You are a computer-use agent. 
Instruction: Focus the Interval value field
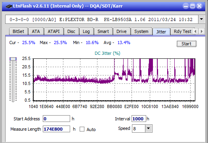coord(139,119)
